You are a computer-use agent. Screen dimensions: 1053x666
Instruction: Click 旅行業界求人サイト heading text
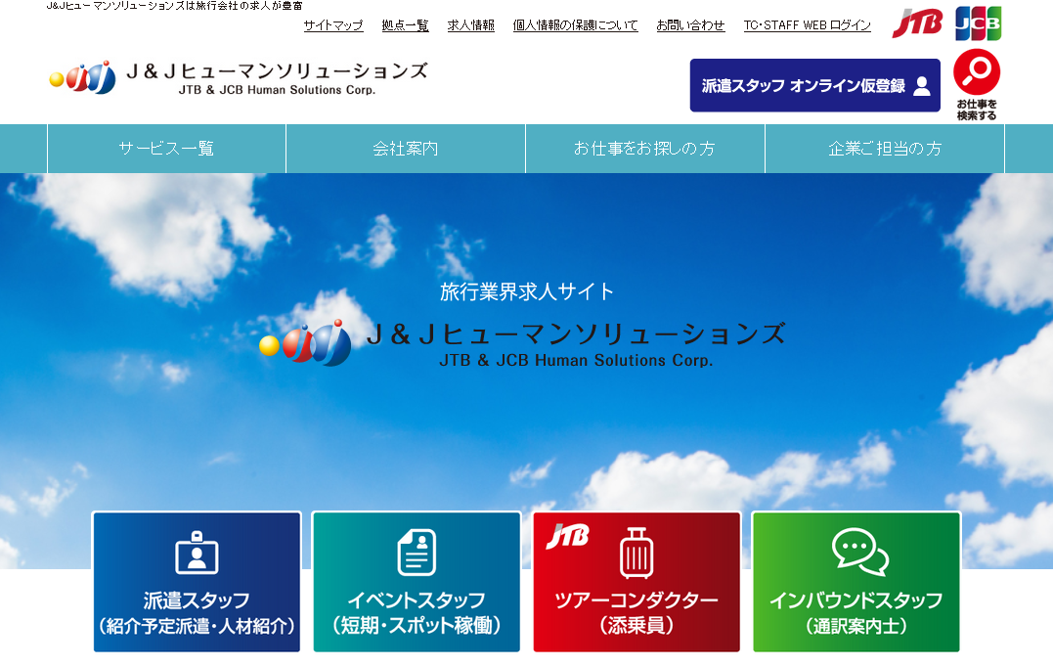527,291
